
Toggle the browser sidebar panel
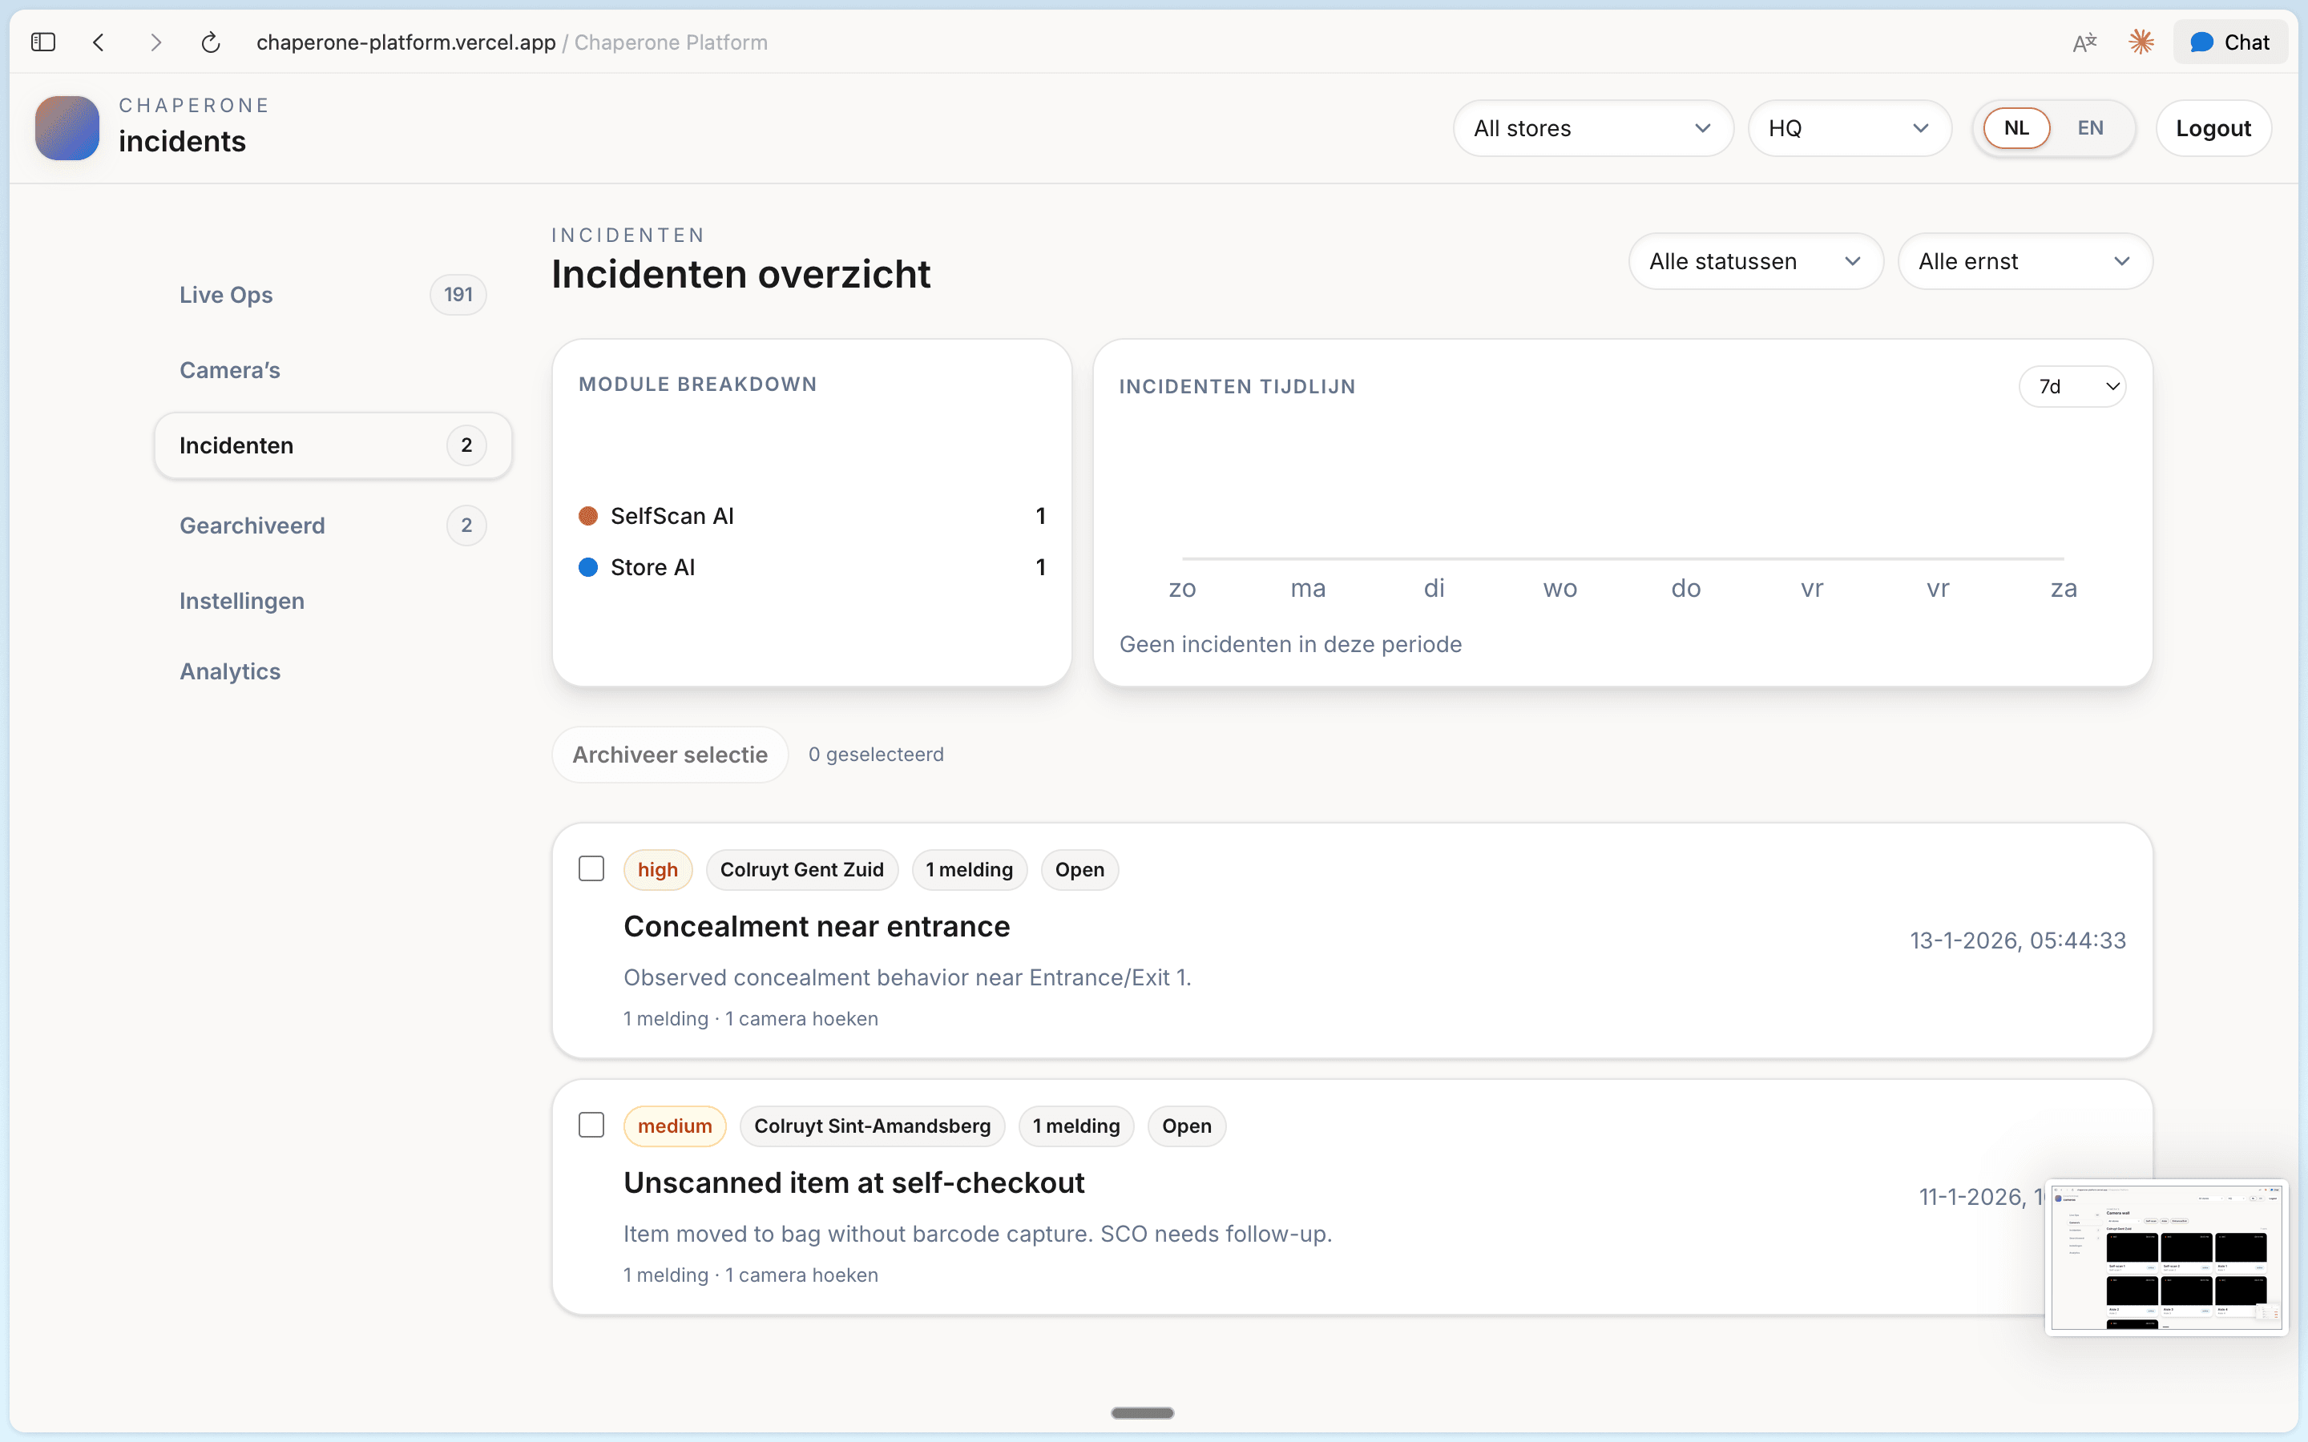43,42
